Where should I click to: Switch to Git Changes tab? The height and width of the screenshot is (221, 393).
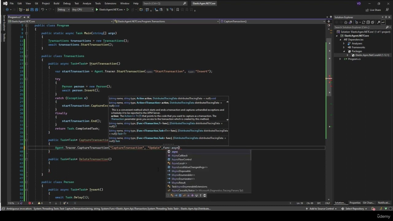click(x=368, y=203)
